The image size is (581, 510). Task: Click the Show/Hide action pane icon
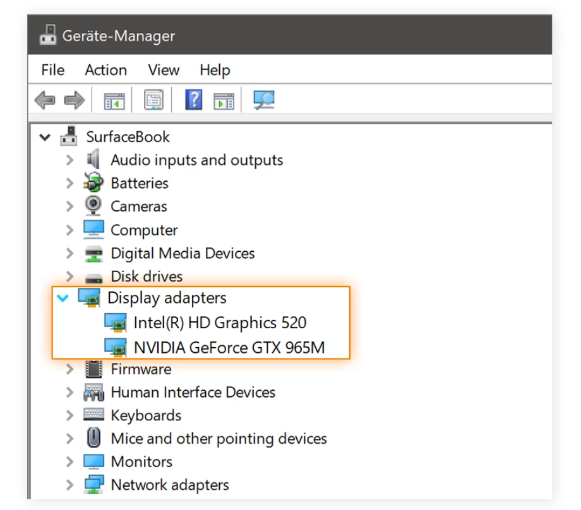224,101
